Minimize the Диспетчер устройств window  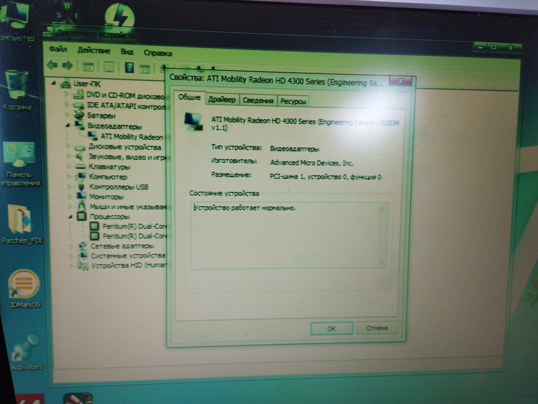[x=480, y=48]
